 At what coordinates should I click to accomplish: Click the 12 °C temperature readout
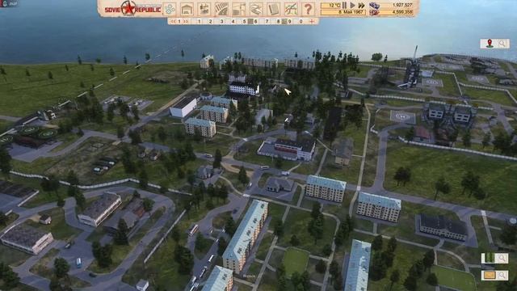tap(334, 6)
